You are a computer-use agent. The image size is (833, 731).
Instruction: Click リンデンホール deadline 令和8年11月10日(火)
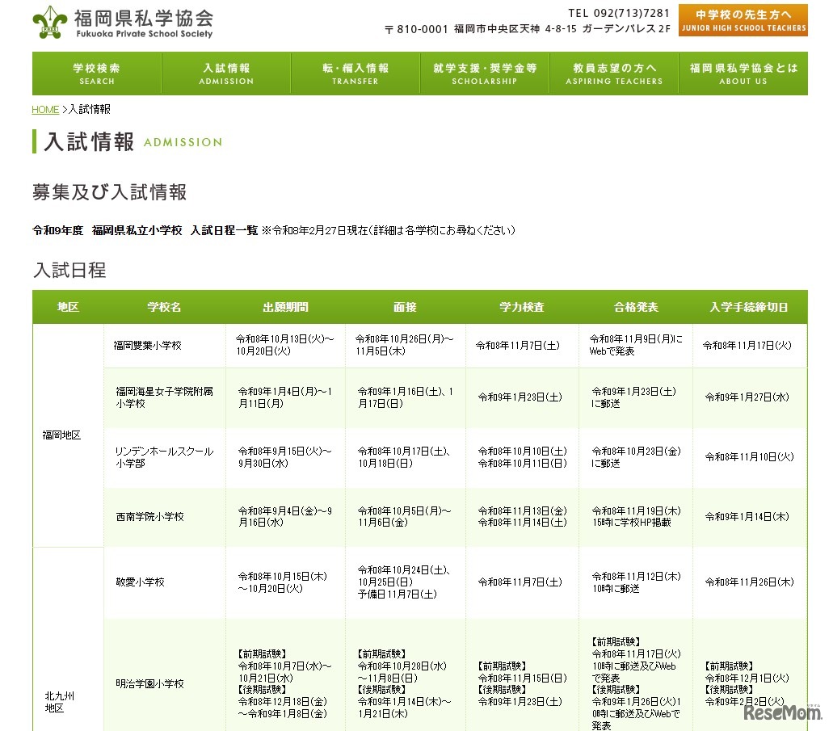pos(749,457)
